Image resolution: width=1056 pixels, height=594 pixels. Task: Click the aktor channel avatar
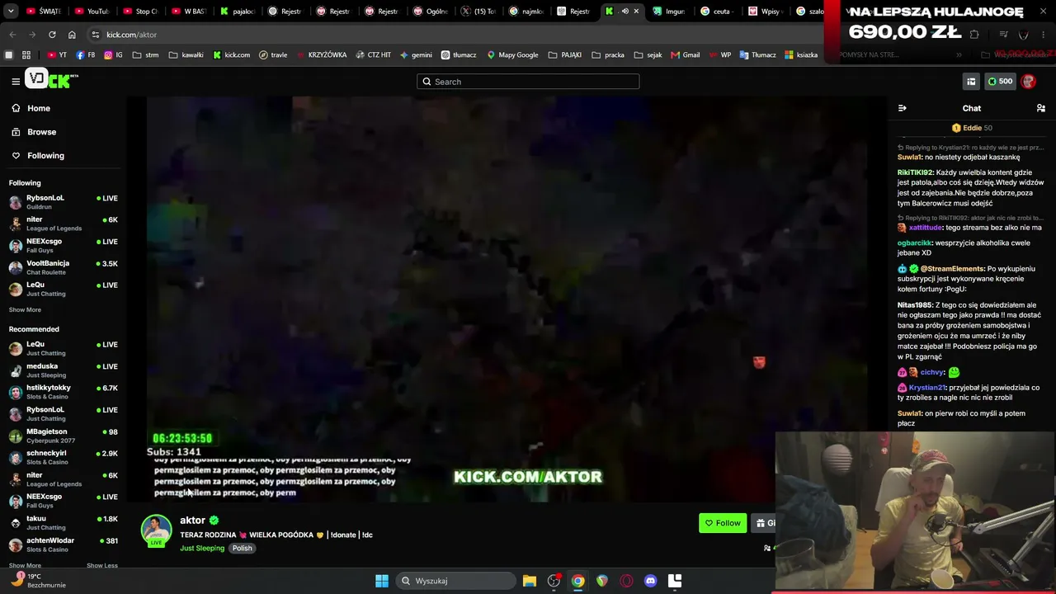pos(156,530)
